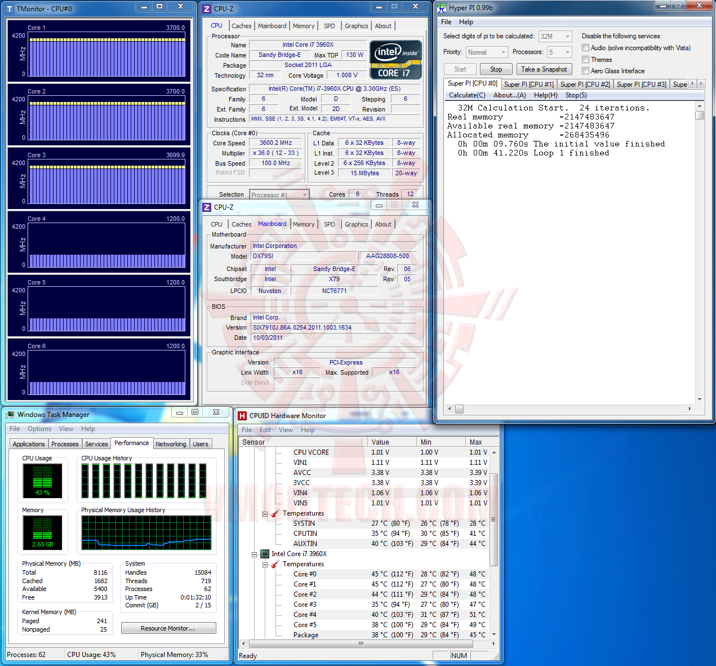This screenshot has height=666, width=716.
Task: Open Task Manager Options menu
Action: point(39,429)
